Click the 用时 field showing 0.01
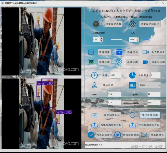Screen dimensions: 167x153 pyautogui.click(x=116, y=75)
